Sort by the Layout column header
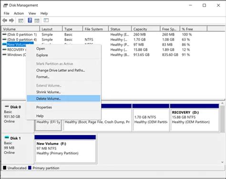The width and height of the screenshot is (226, 179). pyautogui.click(x=51, y=29)
